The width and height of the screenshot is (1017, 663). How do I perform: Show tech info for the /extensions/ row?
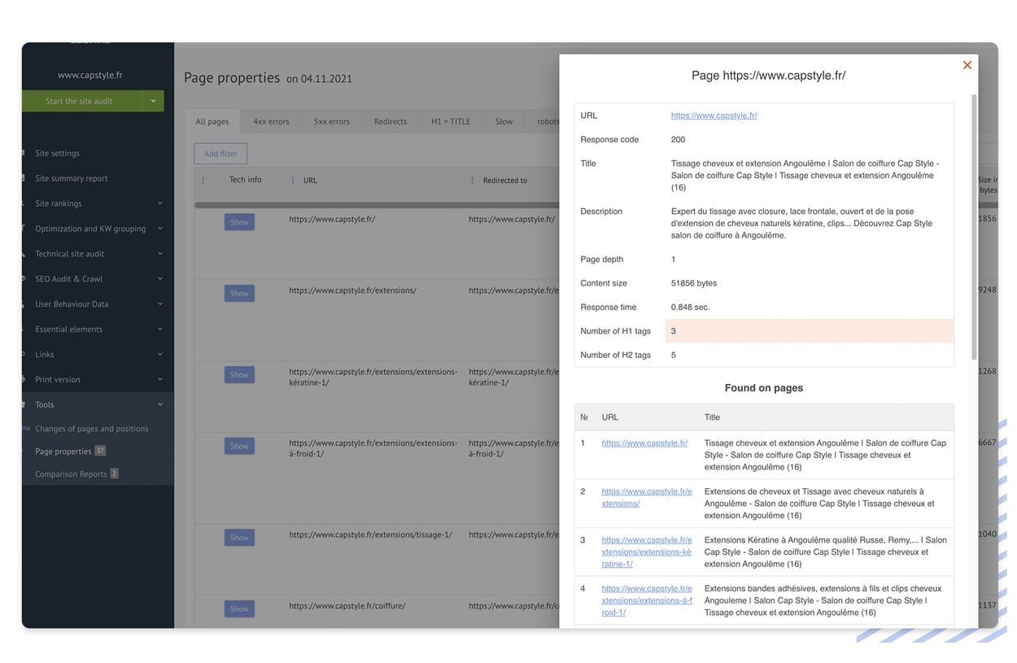(x=239, y=294)
